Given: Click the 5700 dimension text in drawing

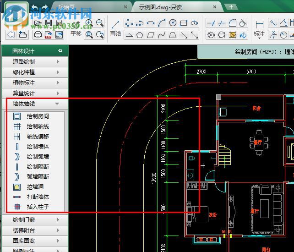Looking at the screenshot, I should (251, 71).
